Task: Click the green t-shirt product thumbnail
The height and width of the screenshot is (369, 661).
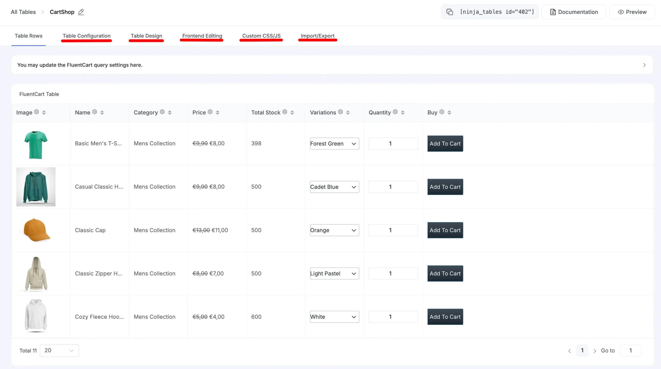Action: click(x=36, y=145)
